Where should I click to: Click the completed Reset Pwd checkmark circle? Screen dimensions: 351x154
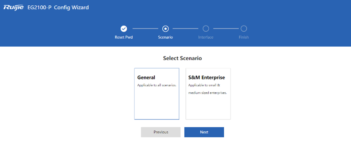[x=124, y=28]
